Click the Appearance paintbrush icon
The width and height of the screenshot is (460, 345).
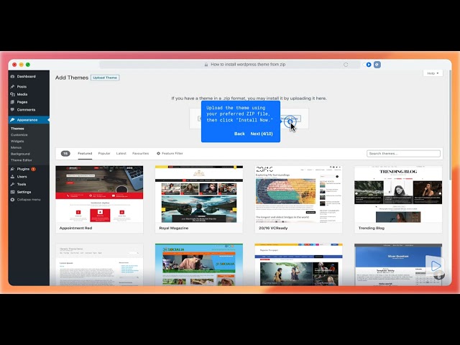coord(12,120)
